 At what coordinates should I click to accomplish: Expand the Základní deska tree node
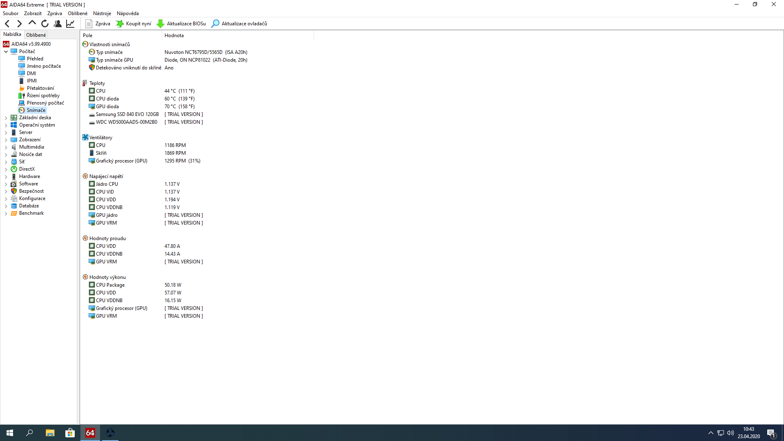6,118
